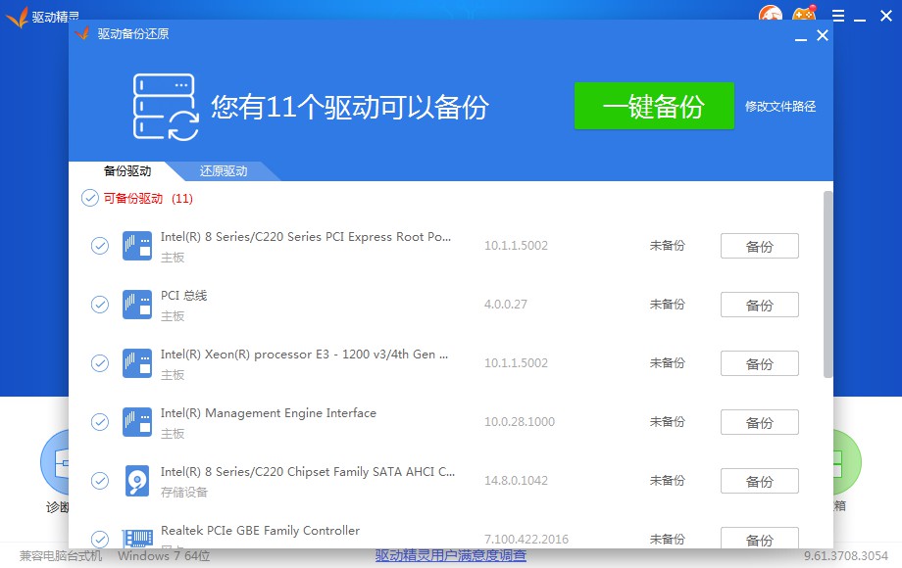Click version 10.0.28.1000 text

coord(520,421)
